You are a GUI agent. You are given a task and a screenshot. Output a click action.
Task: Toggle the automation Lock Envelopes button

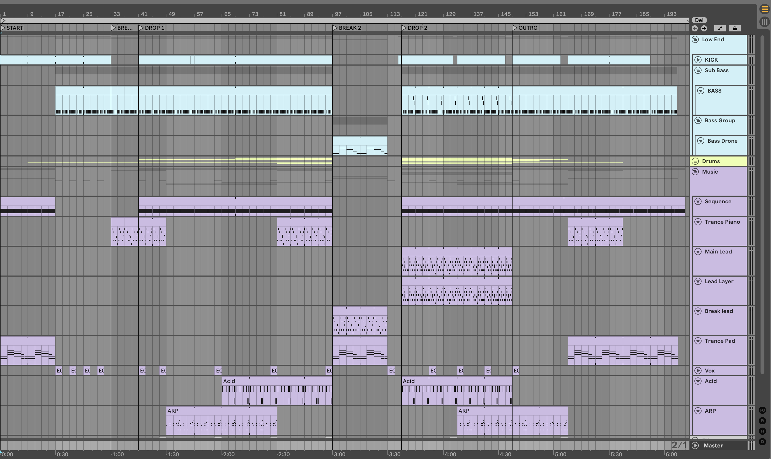pos(735,28)
